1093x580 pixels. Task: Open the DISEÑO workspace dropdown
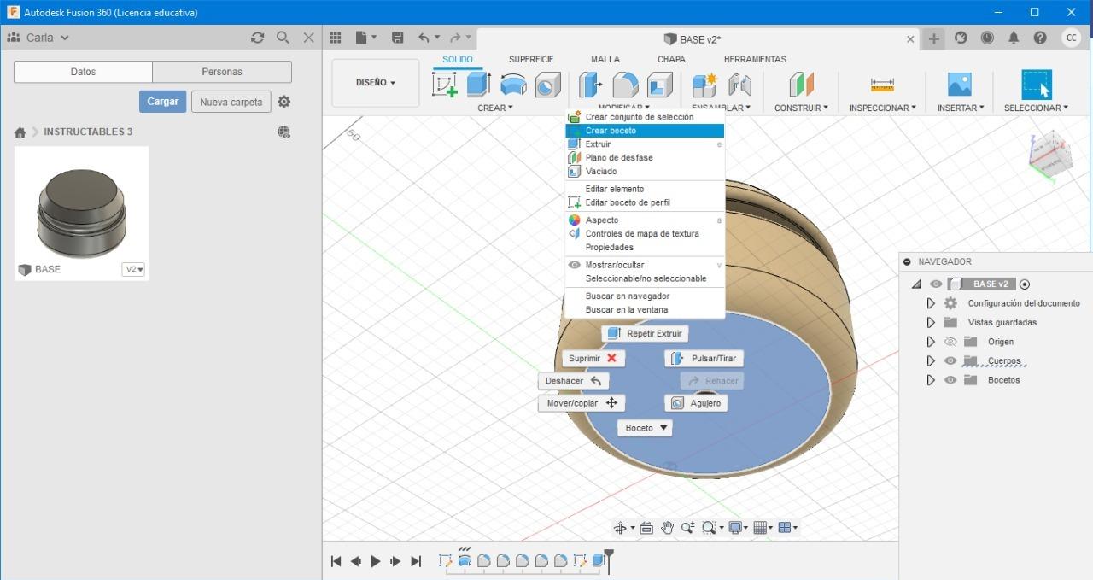(376, 83)
